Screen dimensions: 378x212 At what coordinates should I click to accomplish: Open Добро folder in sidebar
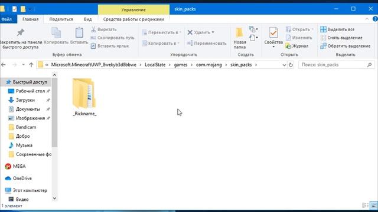coord(22,136)
